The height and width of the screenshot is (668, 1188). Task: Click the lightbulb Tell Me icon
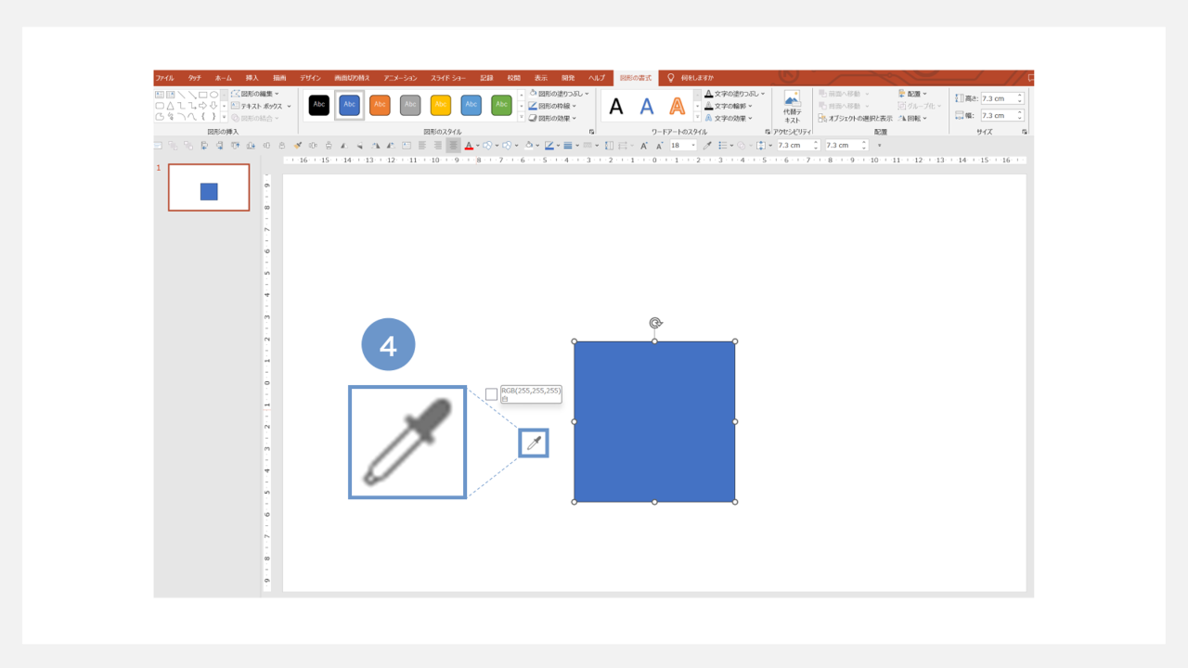click(x=671, y=78)
